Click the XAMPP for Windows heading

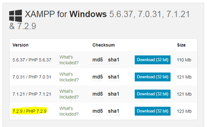[x=66, y=14]
